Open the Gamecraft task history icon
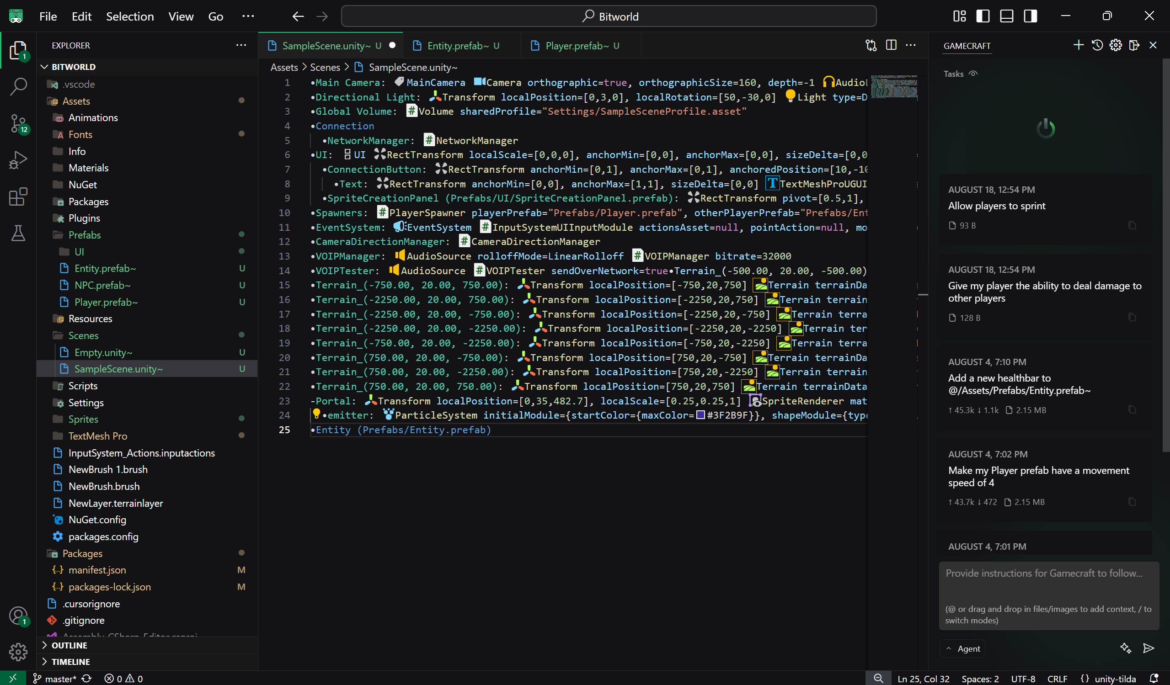The height and width of the screenshot is (685, 1170). click(x=1097, y=45)
